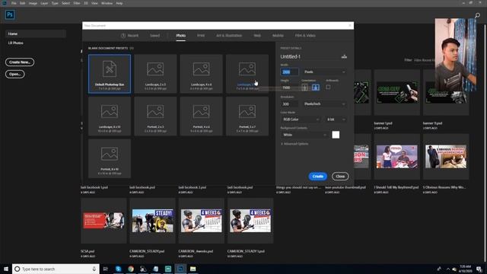Viewport: 487px width, 274px height.
Task: Click the clock icon on Recent tab
Action: (123, 36)
